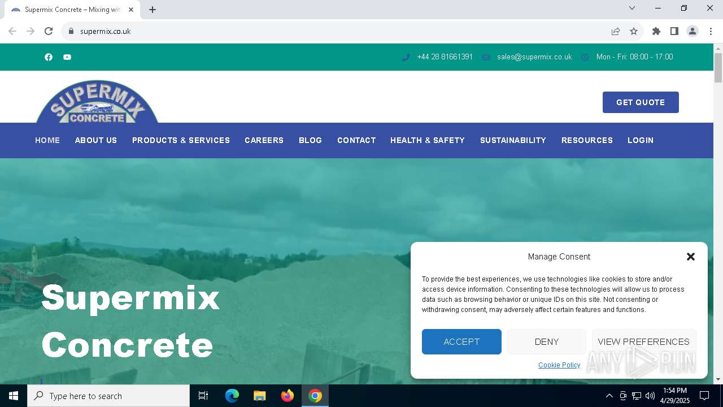Open Products & Services menu item
This screenshot has height=407, width=723.
click(181, 140)
